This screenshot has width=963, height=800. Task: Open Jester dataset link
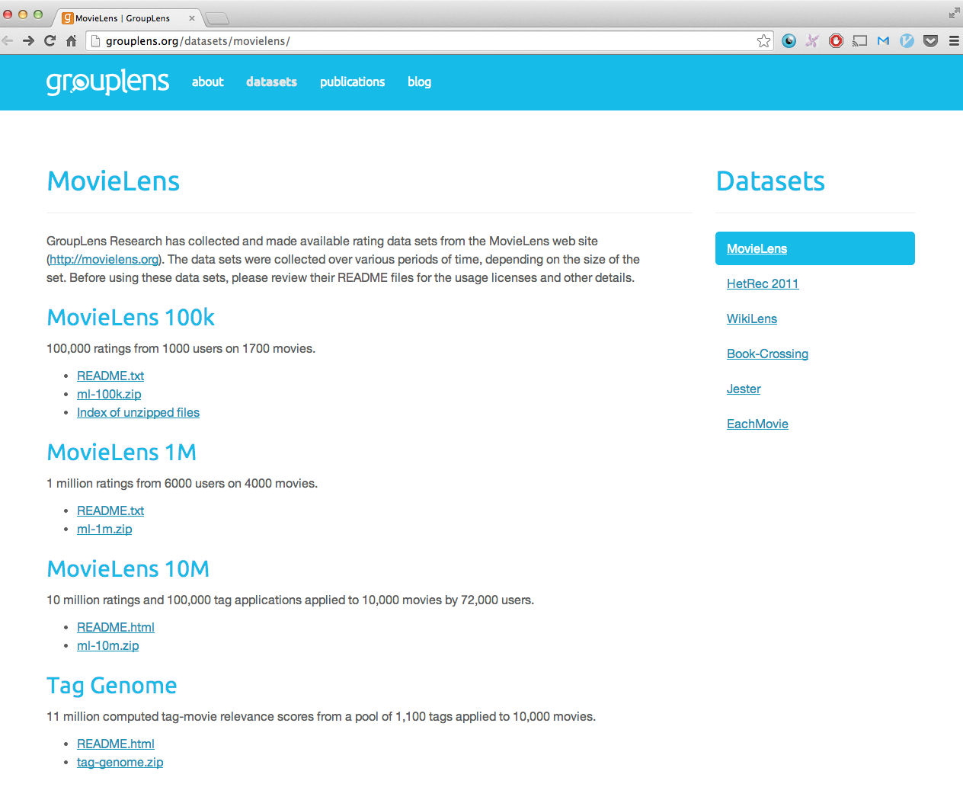pyautogui.click(x=744, y=389)
